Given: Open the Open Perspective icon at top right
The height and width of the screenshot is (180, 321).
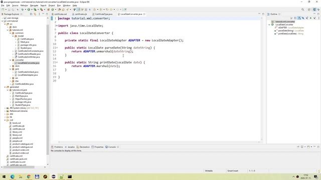Looking at the screenshot, I should pyautogui.click(x=309, y=9).
